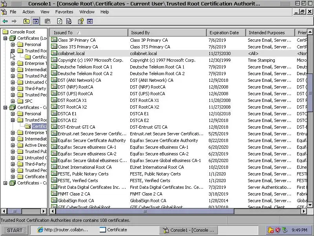Screen dimensions: 314x236
Task: Click the Certificates (Lo snap-in icon in tree
Action: tap(13, 38)
